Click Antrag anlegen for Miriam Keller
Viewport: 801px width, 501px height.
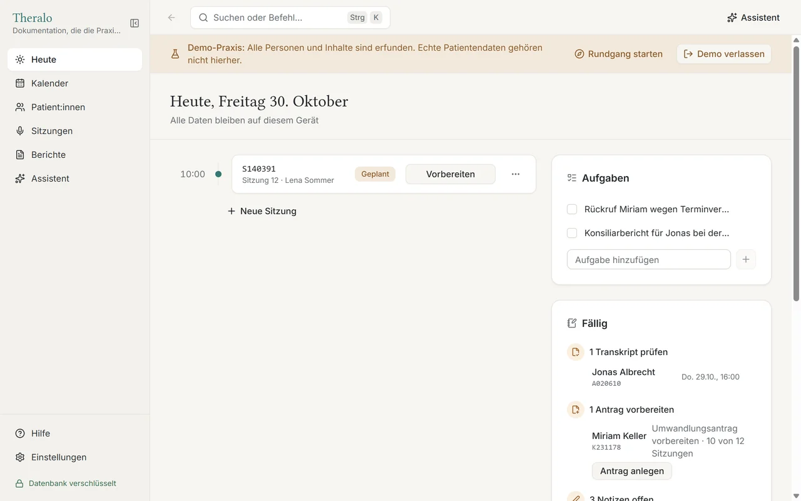coord(632,471)
